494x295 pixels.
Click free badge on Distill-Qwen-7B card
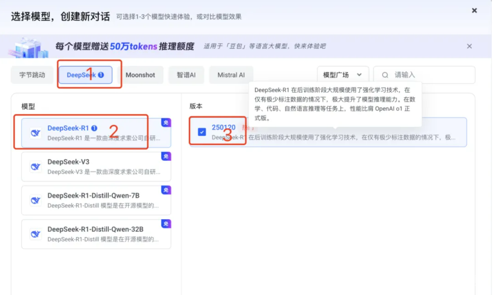(x=166, y=190)
